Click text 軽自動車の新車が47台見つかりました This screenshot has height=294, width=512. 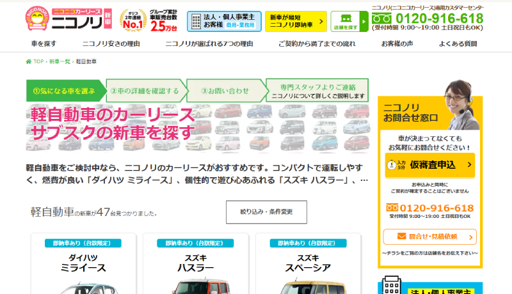[94, 212]
